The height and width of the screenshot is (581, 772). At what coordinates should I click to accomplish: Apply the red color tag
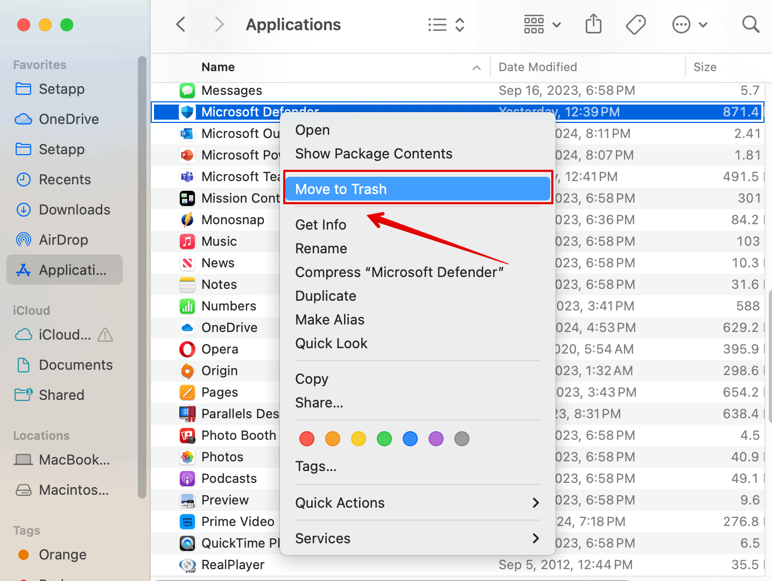click(x=307, y=439)
